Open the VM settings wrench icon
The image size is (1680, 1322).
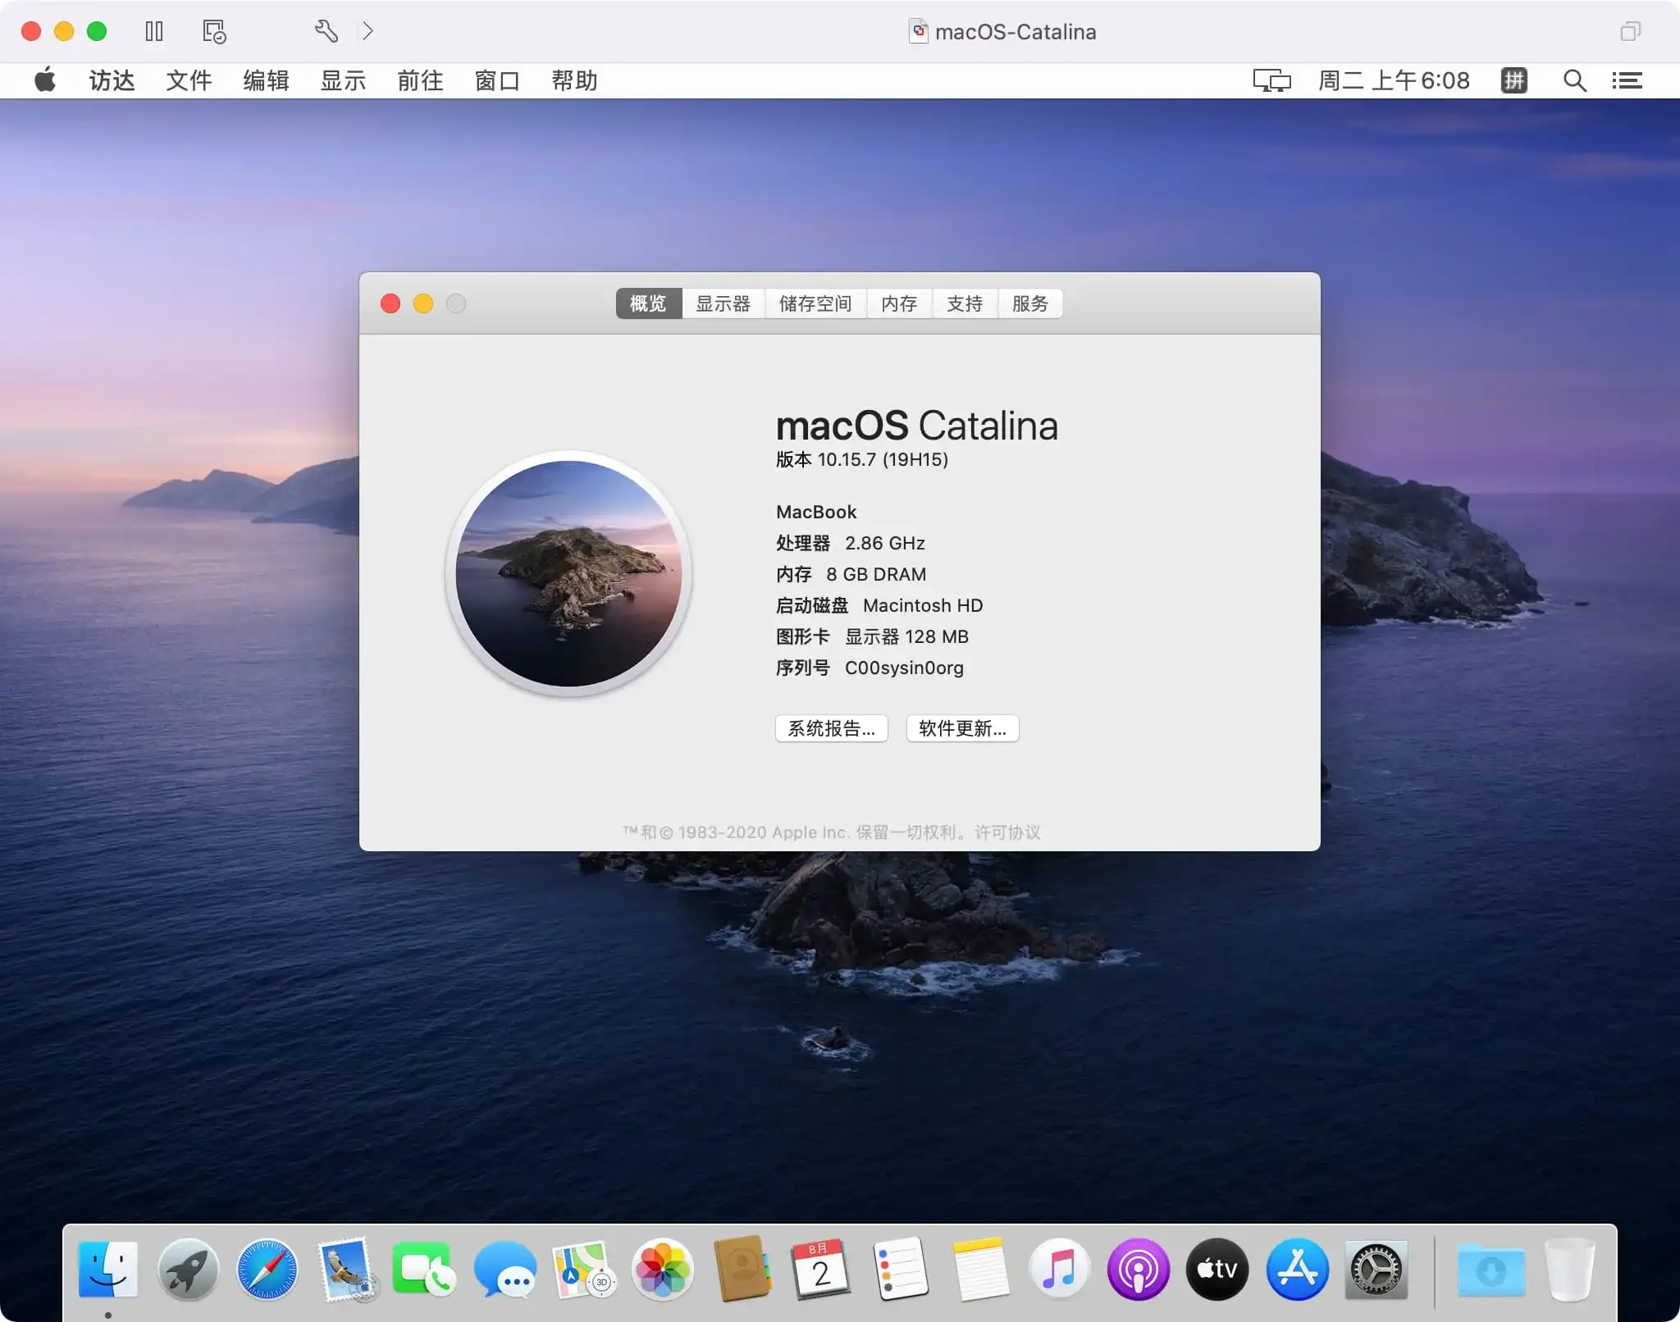click(x=326, y=31)
